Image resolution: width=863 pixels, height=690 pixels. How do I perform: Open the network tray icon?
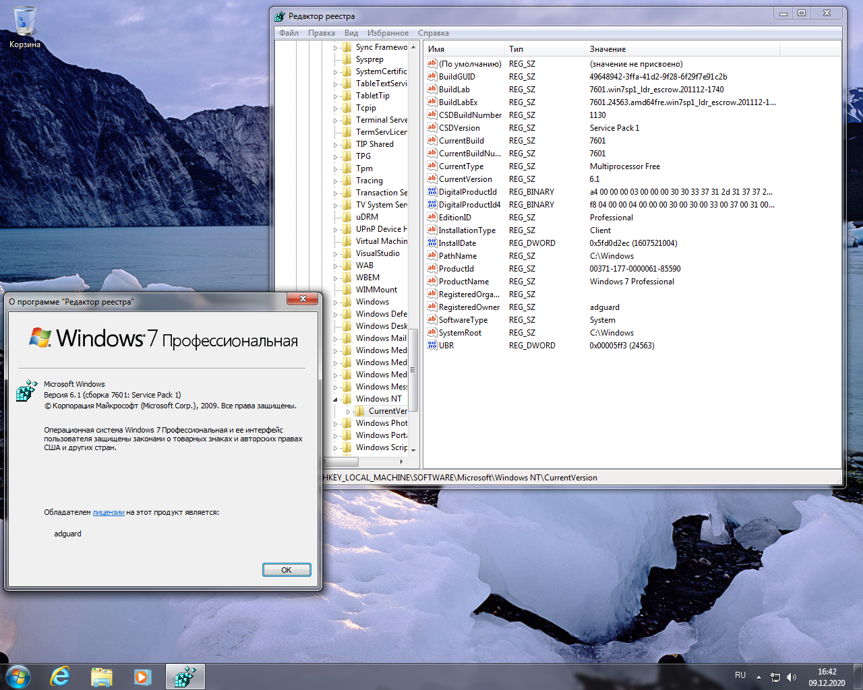775,677
